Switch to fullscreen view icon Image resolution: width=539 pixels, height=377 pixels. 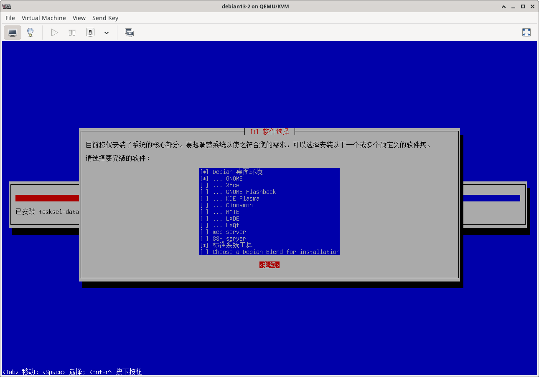[x=526, y=33]
